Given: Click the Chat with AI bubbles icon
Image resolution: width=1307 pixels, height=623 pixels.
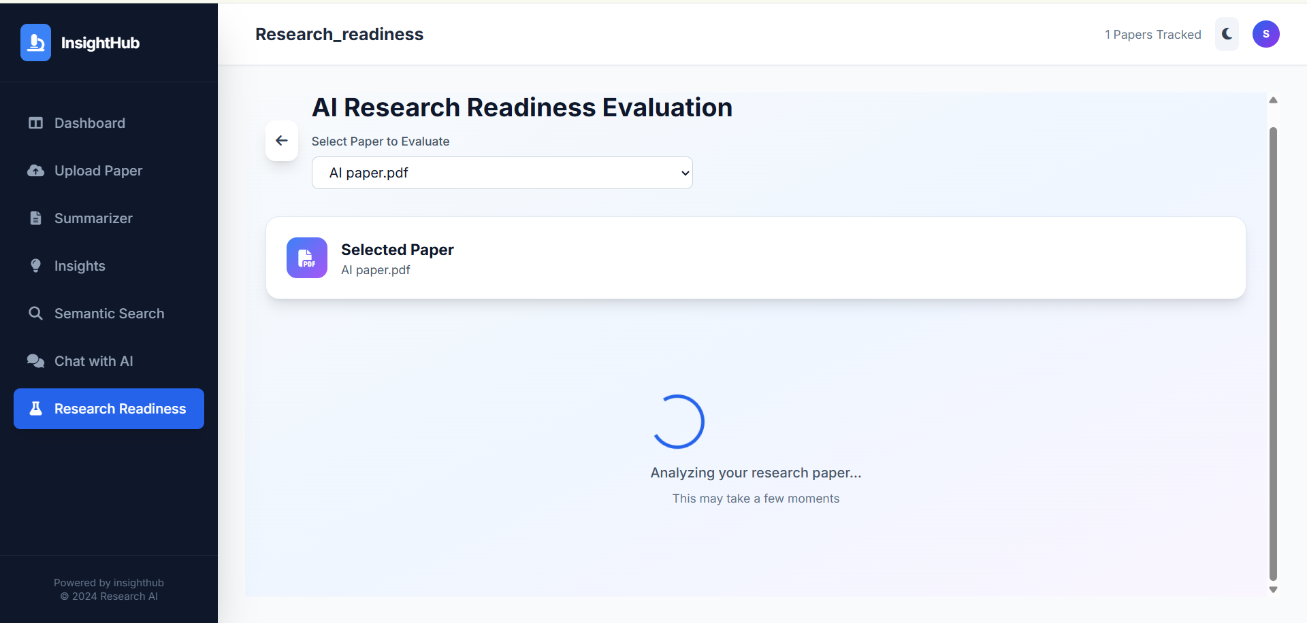Looking at the screenshot, I should pos(35,361).
